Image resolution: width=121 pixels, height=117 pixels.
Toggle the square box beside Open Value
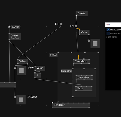(x=21, y=71)
